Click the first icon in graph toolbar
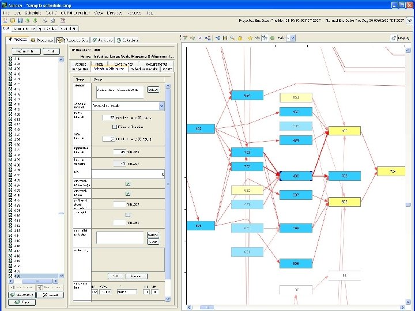Screen dimensions: 415x311 pyautogui.click(x=185, y=38)
